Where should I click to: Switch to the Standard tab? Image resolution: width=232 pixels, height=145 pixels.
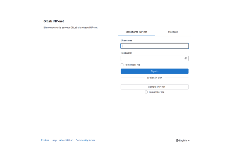tap(173, 32)
